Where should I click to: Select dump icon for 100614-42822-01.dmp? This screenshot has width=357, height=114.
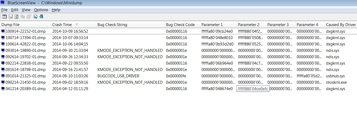3,44
